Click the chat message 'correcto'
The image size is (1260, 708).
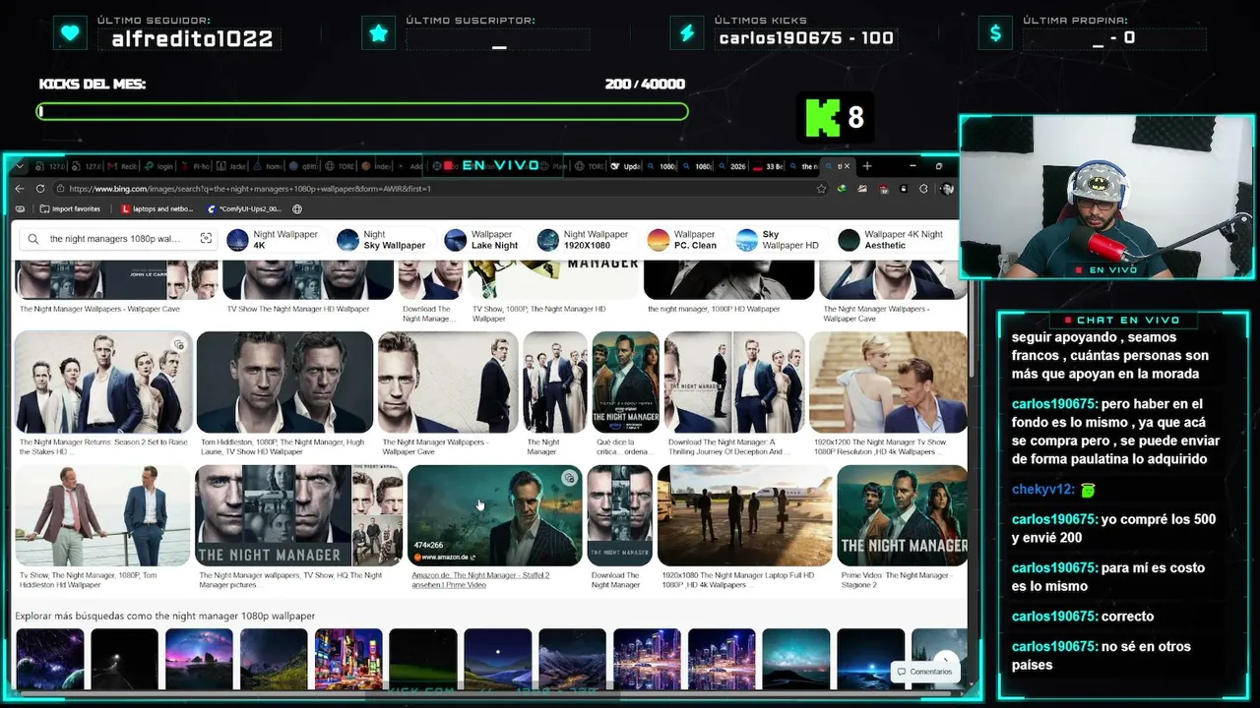[x=1127, y=617]
